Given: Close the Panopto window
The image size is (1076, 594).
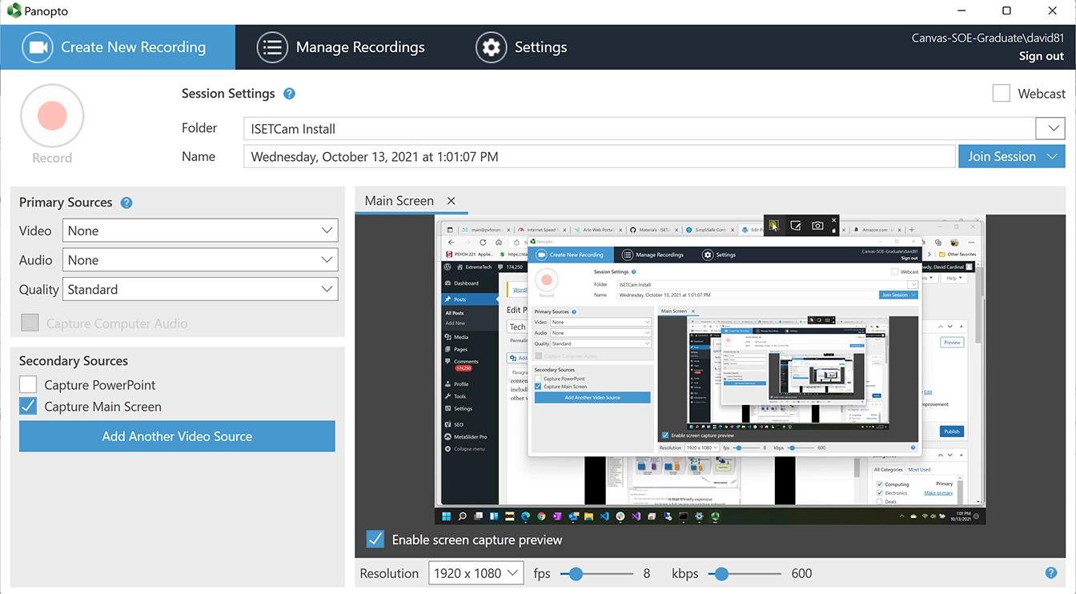Looking at the screenshot, I should pos(1053,11).
